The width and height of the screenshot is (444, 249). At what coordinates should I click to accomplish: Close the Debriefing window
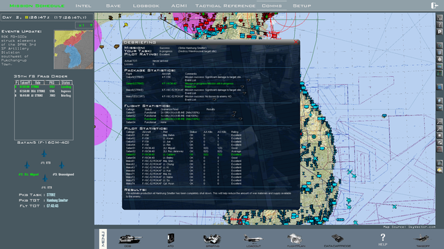[x=296, y=42]
